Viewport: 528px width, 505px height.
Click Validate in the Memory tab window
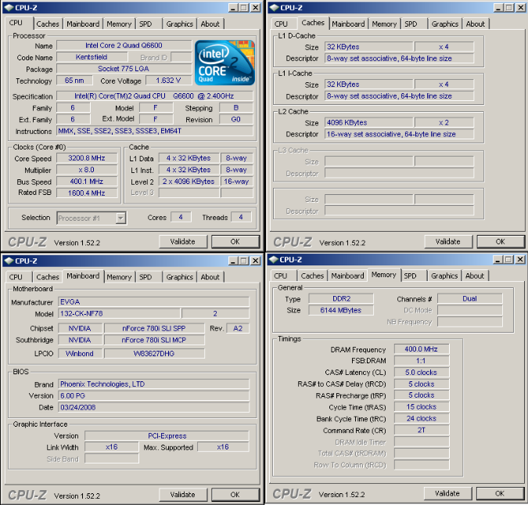click(x=447, y=493)
